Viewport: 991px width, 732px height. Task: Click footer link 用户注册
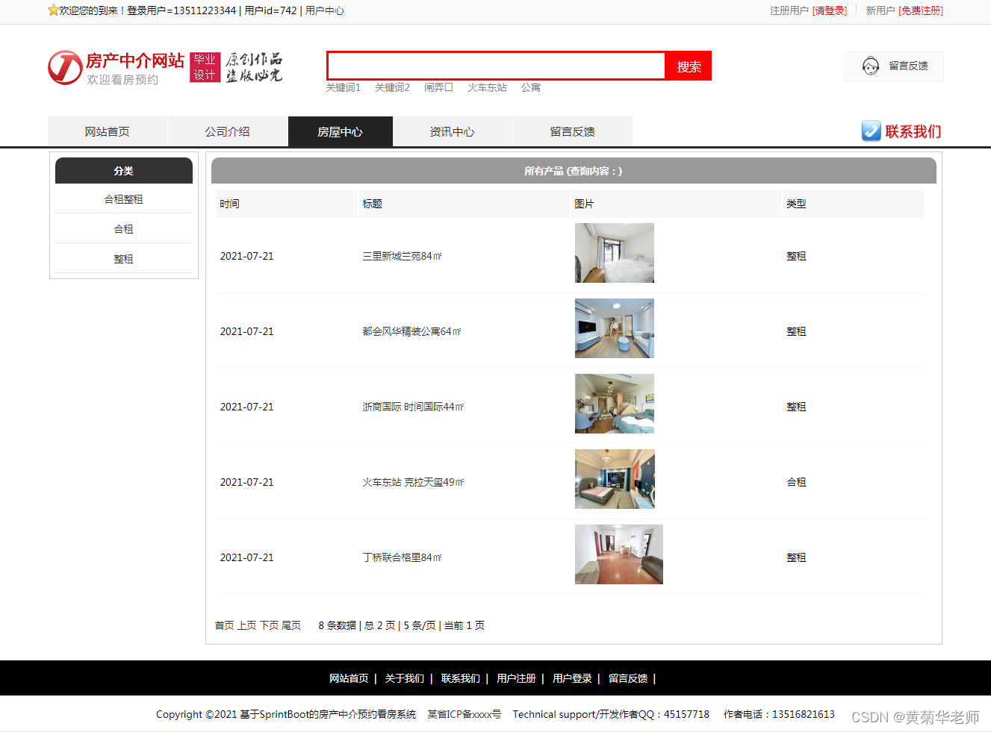pos(516,678)
